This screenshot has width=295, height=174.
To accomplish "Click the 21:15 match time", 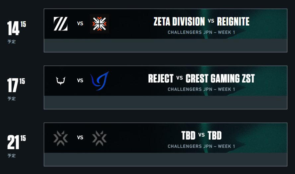I will click(17, 142).
